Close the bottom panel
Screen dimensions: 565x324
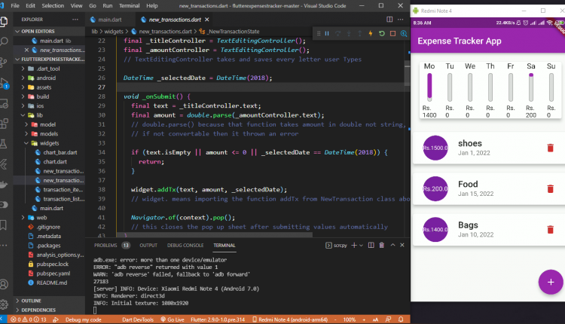(x=402, y=245)
